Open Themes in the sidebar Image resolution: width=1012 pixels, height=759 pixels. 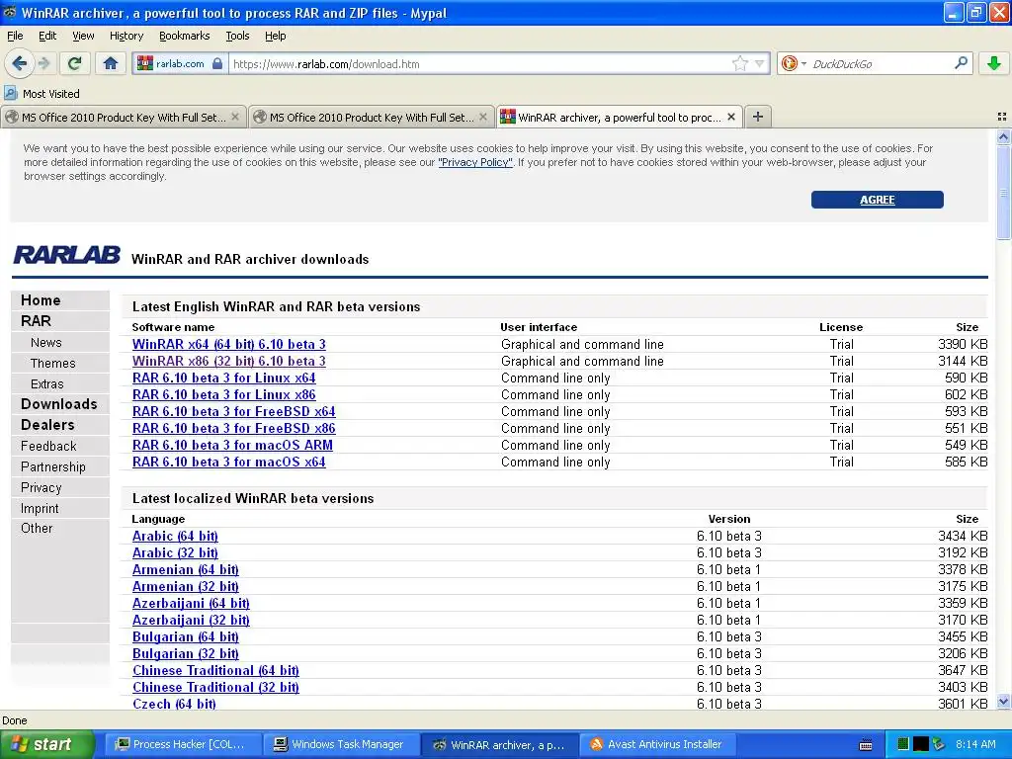tap(53, 363)
